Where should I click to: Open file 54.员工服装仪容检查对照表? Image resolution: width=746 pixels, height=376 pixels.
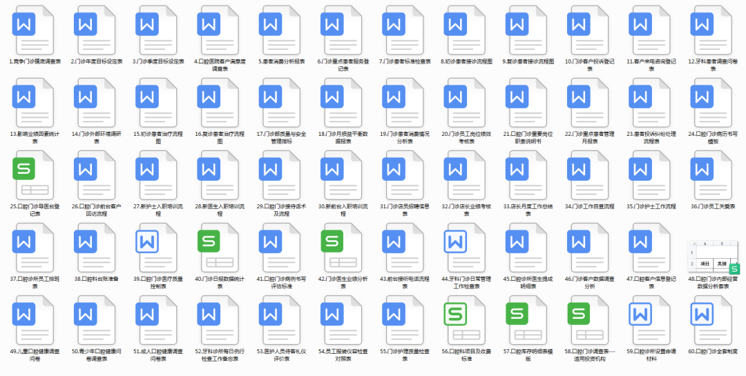pyautogui.click(x=343, y=321)
